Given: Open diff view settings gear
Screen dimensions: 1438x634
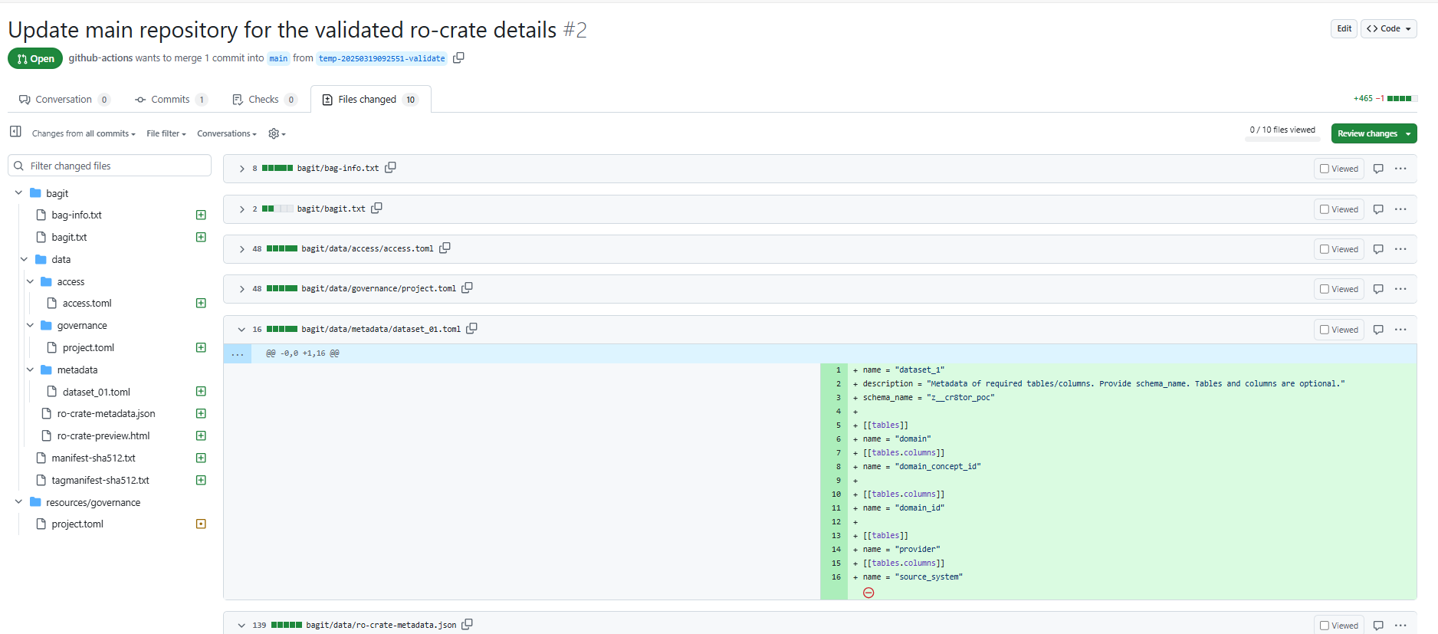Looking at the screenshot, I should 277,133.
